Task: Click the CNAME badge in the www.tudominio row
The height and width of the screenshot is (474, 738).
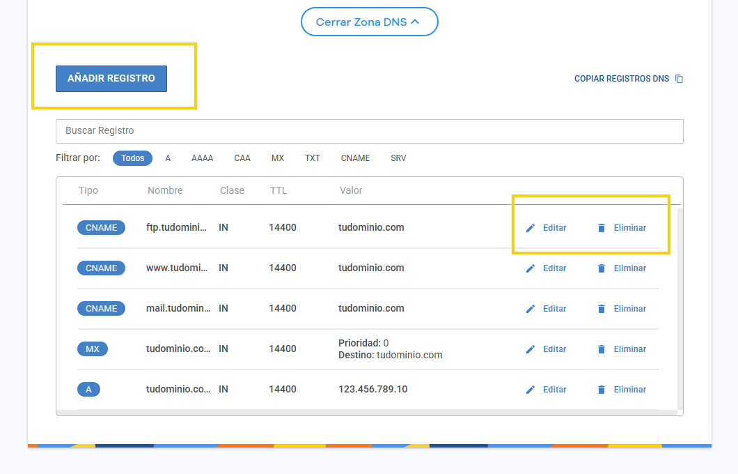Action: [x=101, y=268]
